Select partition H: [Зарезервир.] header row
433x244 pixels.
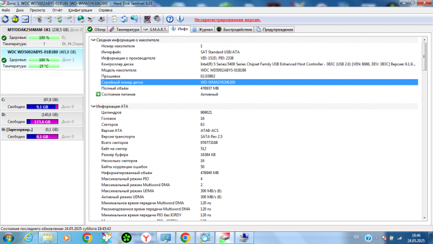(x=42, y=130)
